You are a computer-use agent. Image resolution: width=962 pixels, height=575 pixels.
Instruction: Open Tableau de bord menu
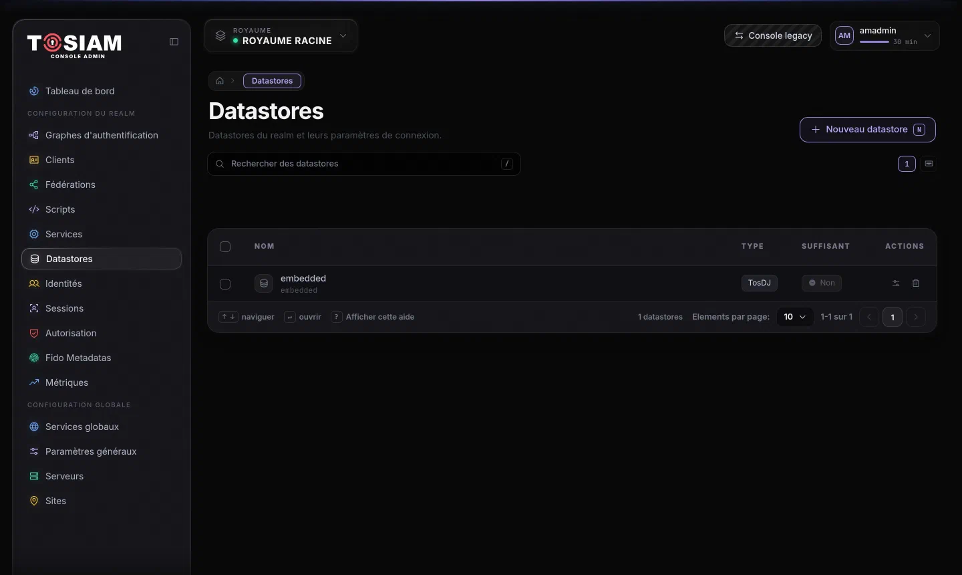(102, 91)
